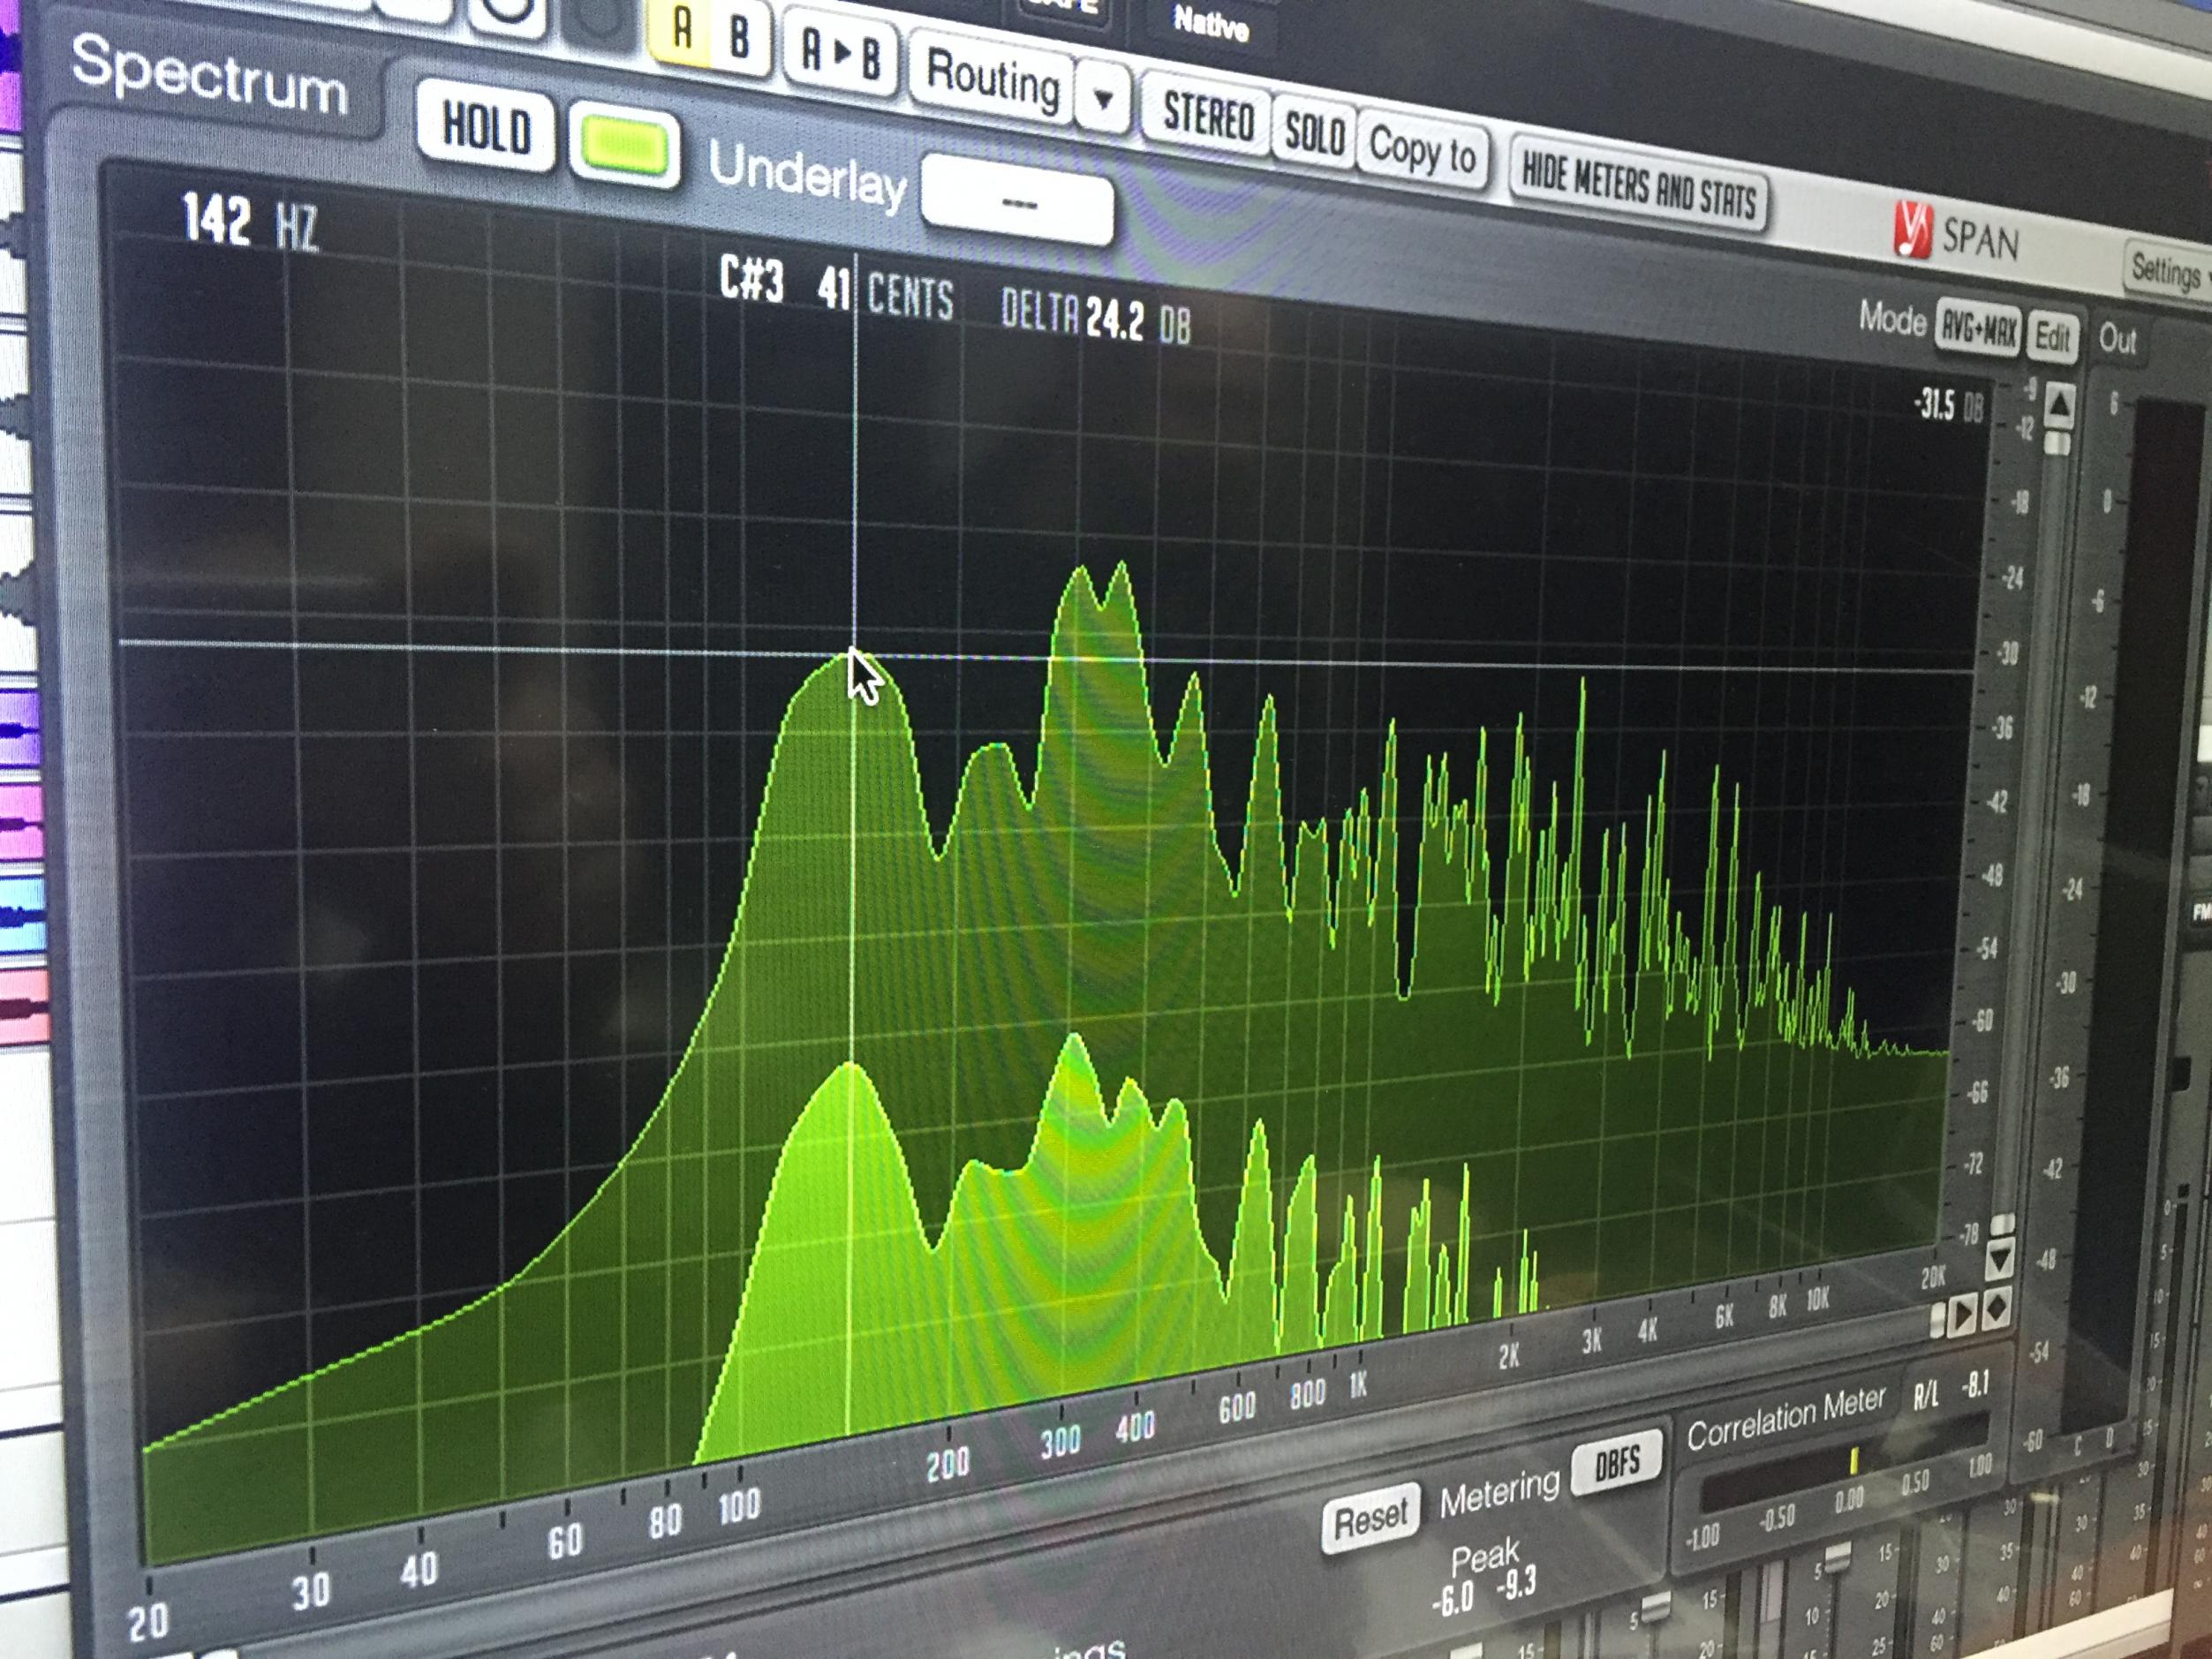Click the Reset metering button
Image resolution: width=2212 pixels, height=1659 pixels.
[1370, 1519]
